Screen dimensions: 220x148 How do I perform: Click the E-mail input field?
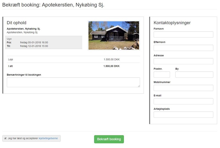coord(183,101)
